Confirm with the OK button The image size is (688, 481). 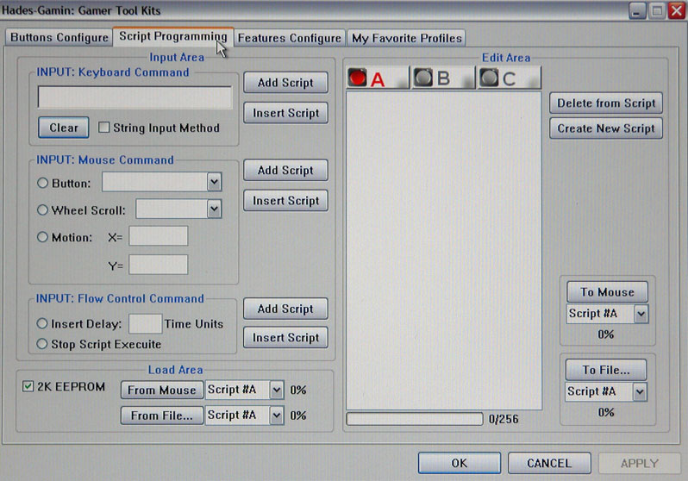(x=460, y=463)
